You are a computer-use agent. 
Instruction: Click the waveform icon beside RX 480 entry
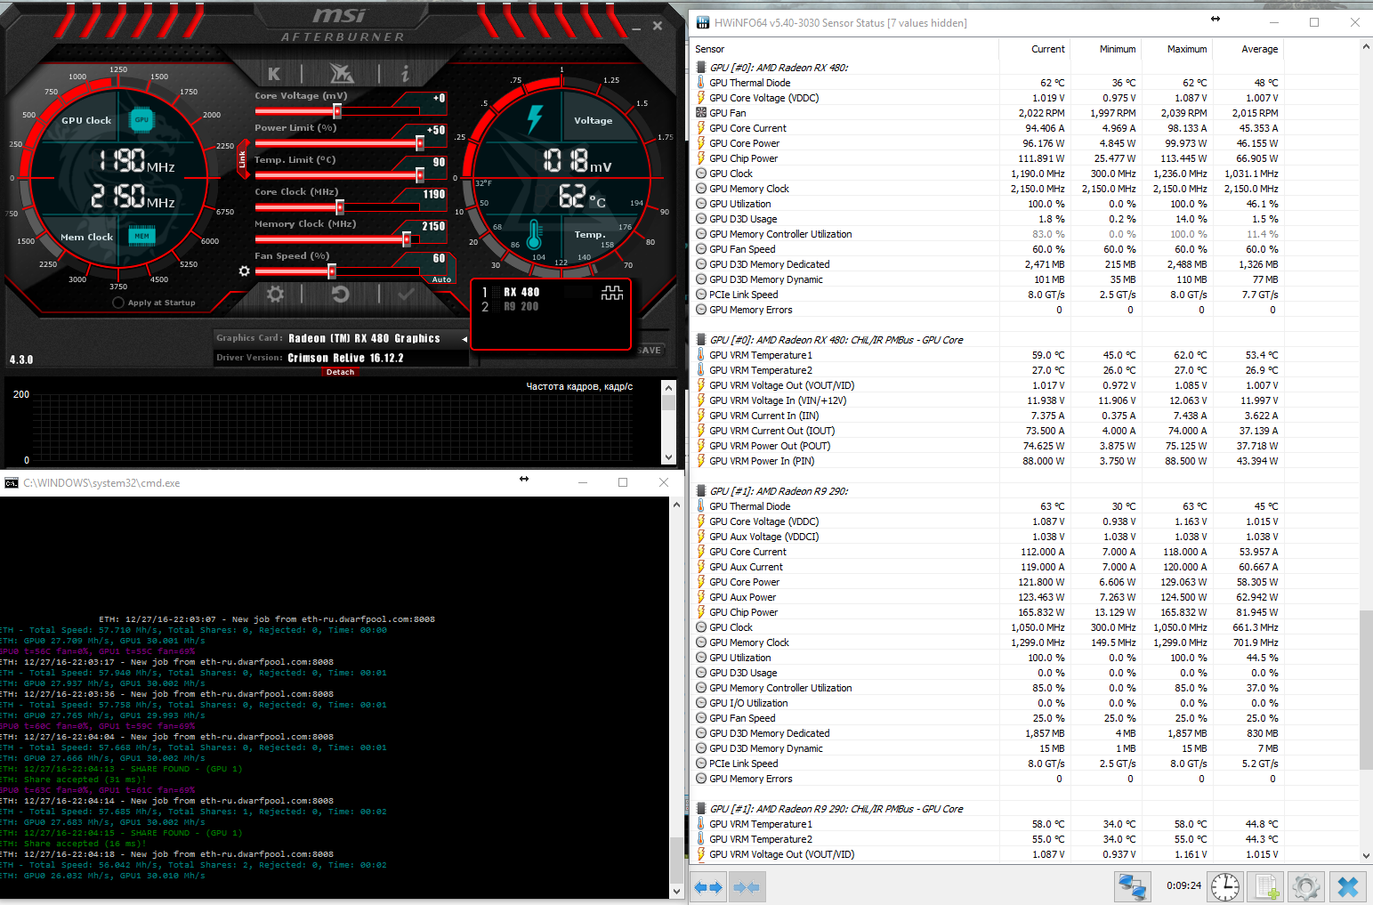click(x=612, y=293)
